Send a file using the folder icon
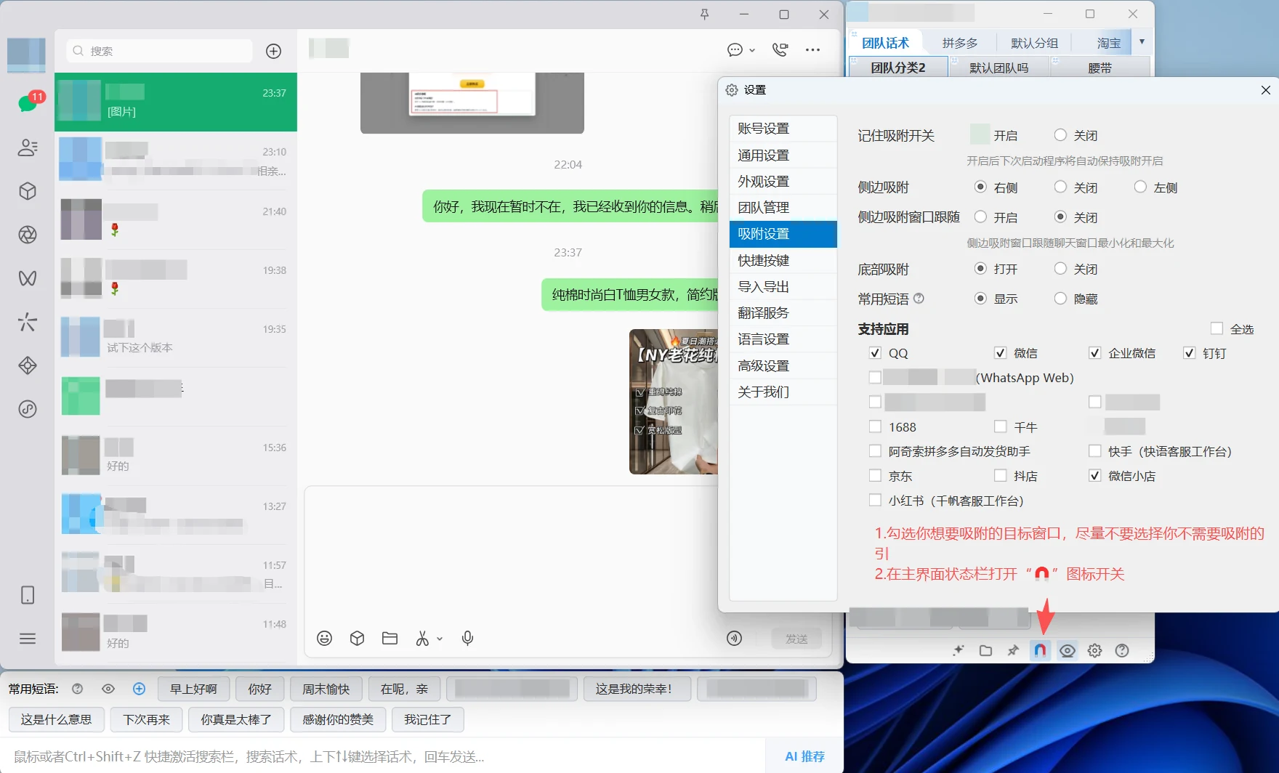This screenshot has height=773, width=1279. pyautogui.click(x=390, y=638)
